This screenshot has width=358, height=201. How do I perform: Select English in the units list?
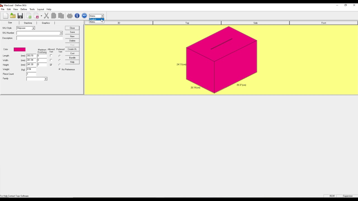click(x=96, y=19)
